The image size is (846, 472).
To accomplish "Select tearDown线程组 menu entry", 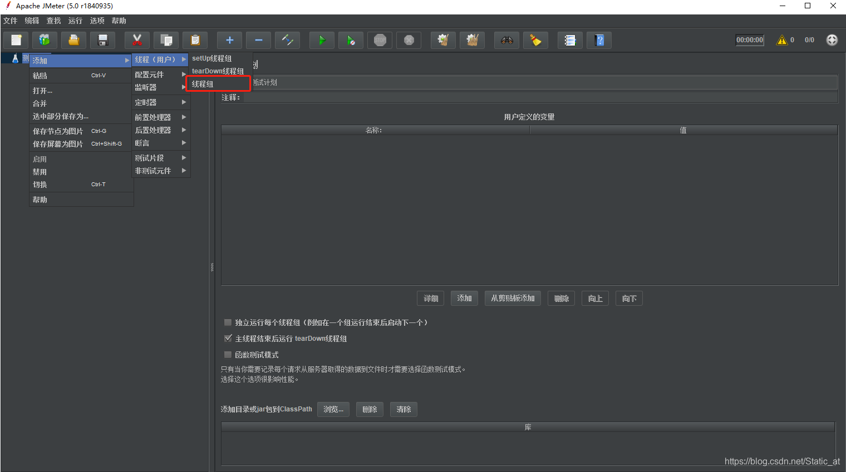I will [x=219, y=71].
